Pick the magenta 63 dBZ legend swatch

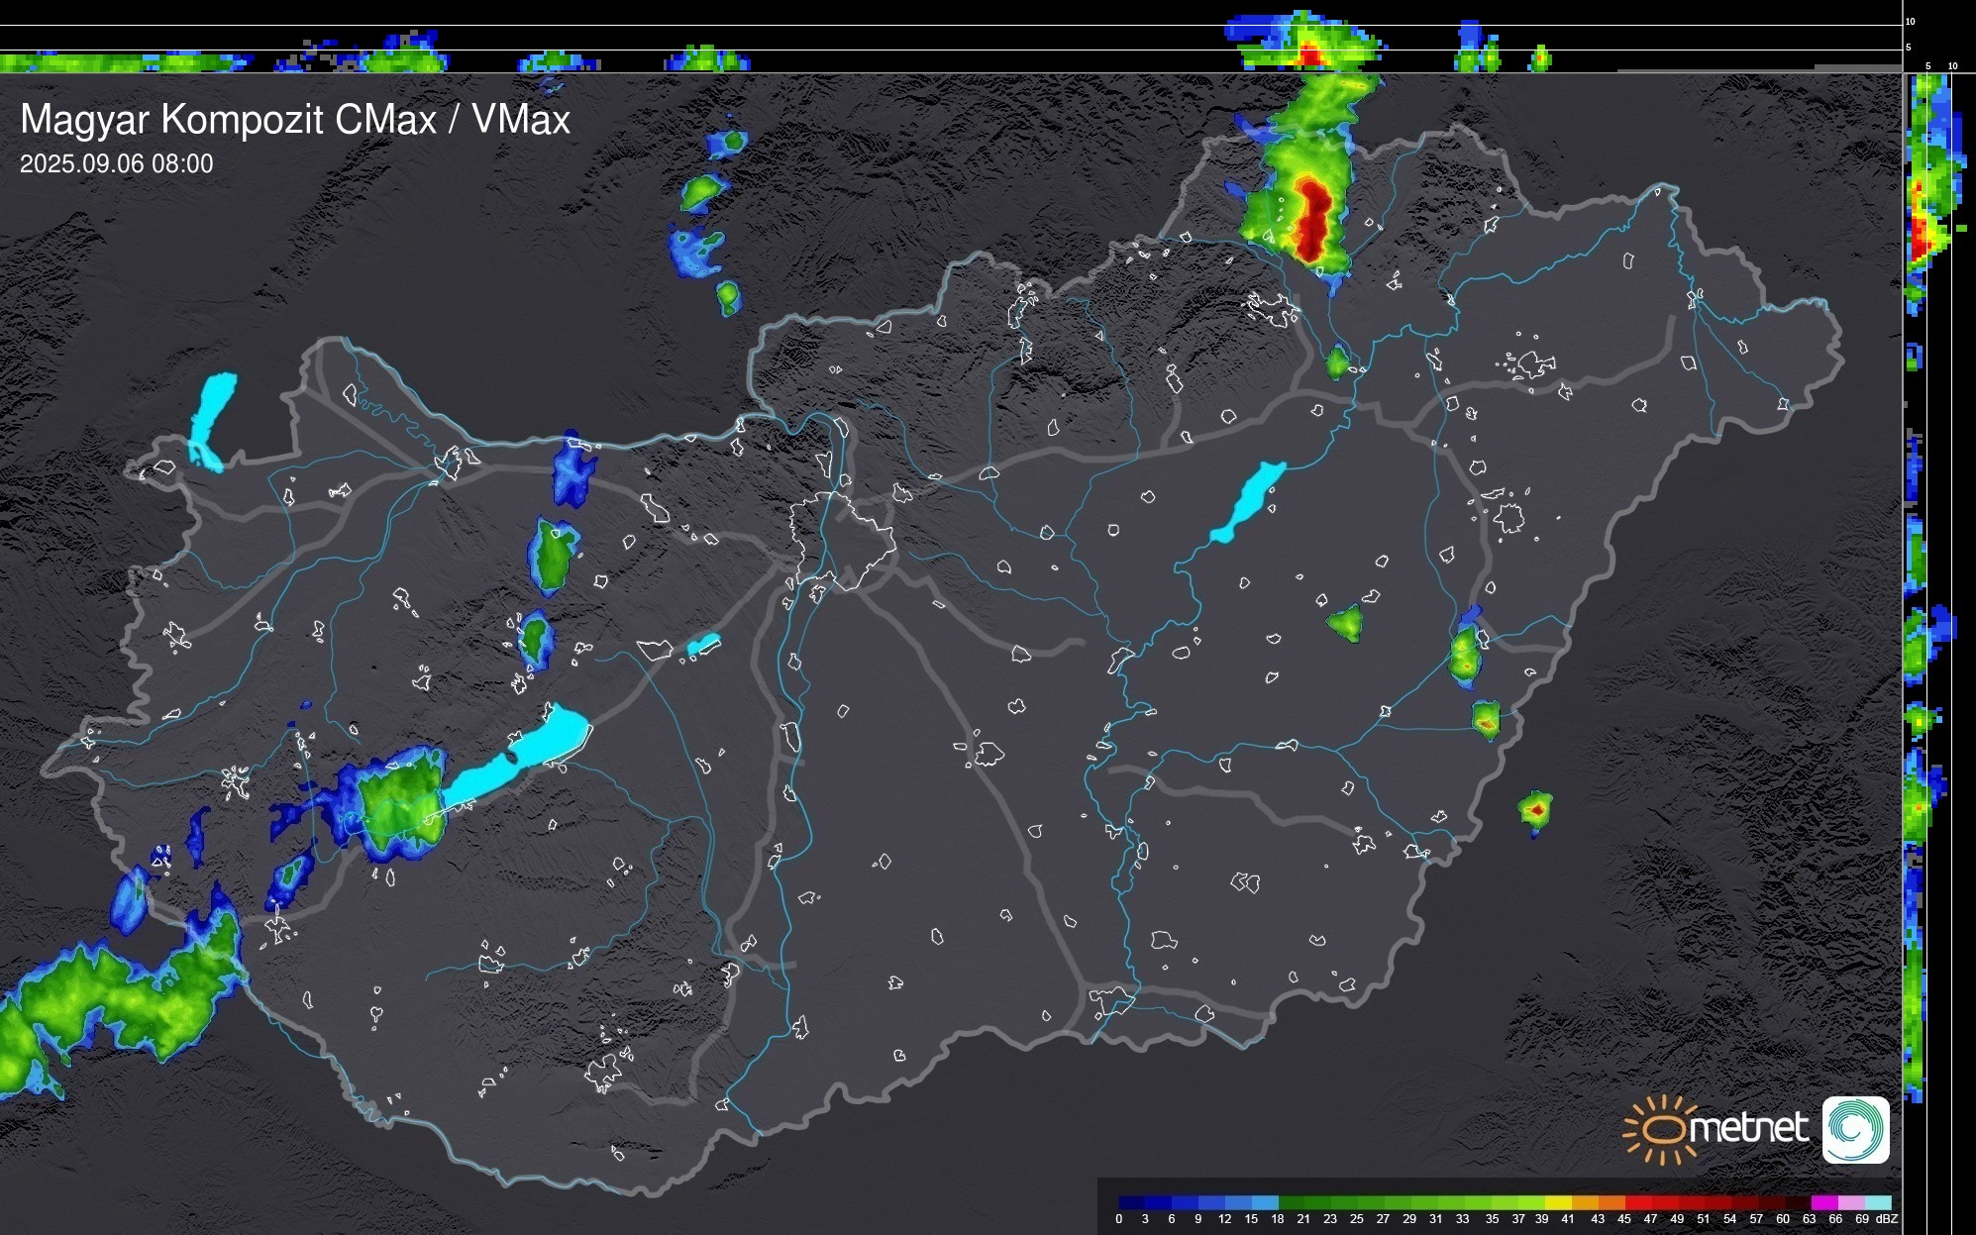click(x=1824, y=1202)
